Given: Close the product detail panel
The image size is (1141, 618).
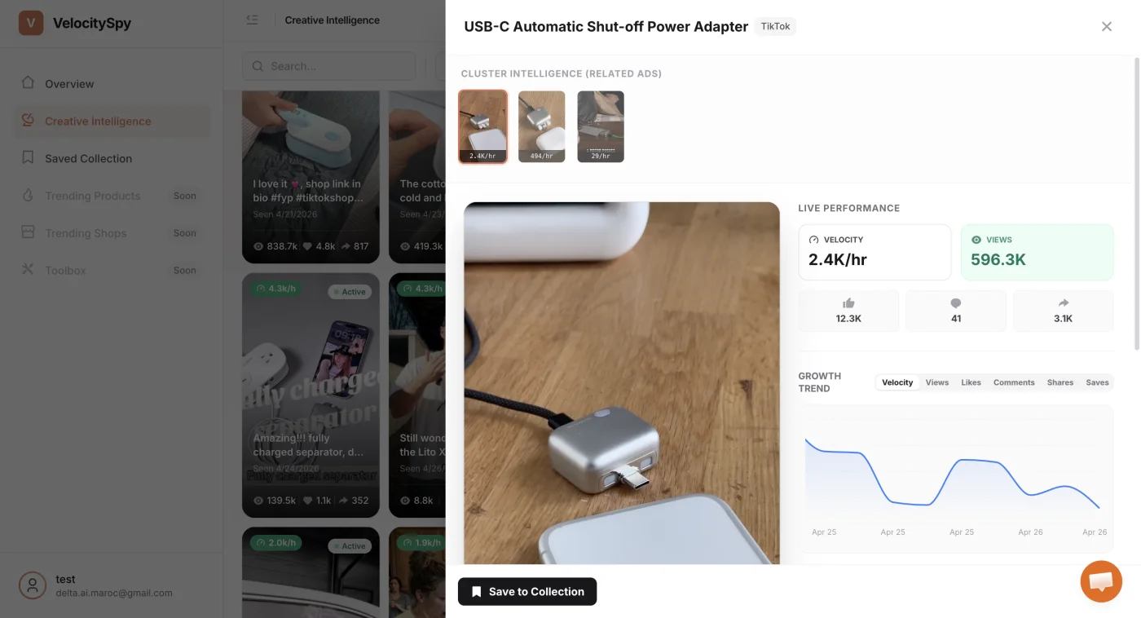Looking at the screenshot, I should point(1107,26).
